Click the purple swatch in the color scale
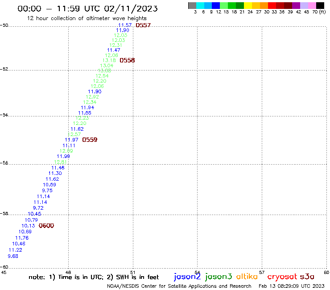This screenshot has height=290, width=330. point(296,5)
